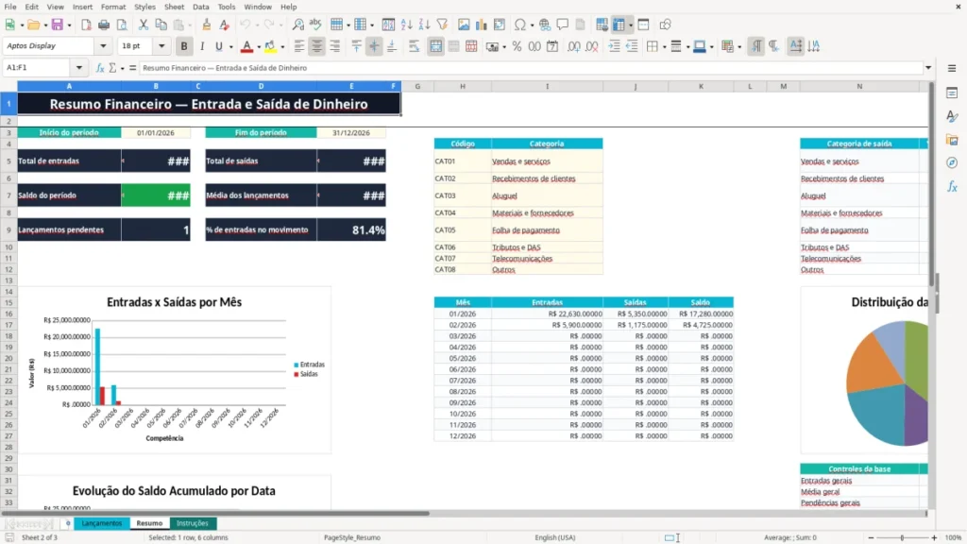Click the Define Print Area icon

tap(602, 25)
